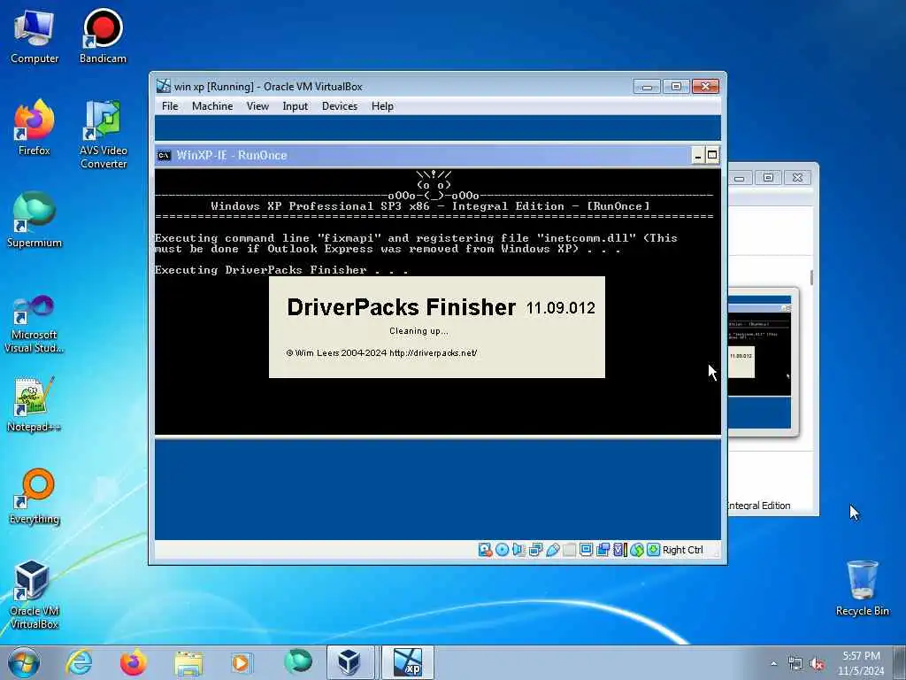Open the Bandicam desktop shortcut
The image size is (906, 680).
click(x=103, y=35)
